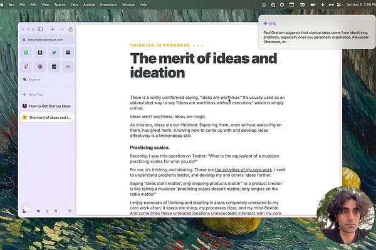Open the black R pinned favorite
Screen dimensions: 376x250
40,52
